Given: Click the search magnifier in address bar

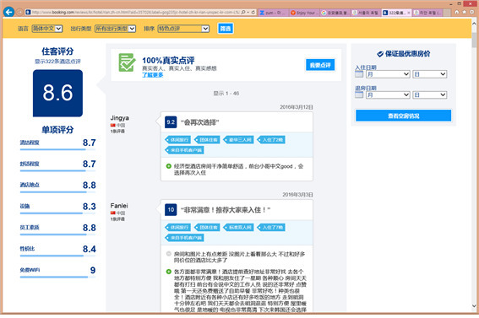Looking at the screenshot, I should [x=243, y=12].
